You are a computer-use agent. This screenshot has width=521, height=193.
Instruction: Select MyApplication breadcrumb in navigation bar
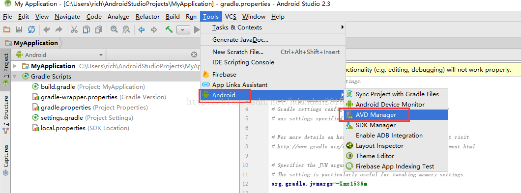tap(31, 43)
